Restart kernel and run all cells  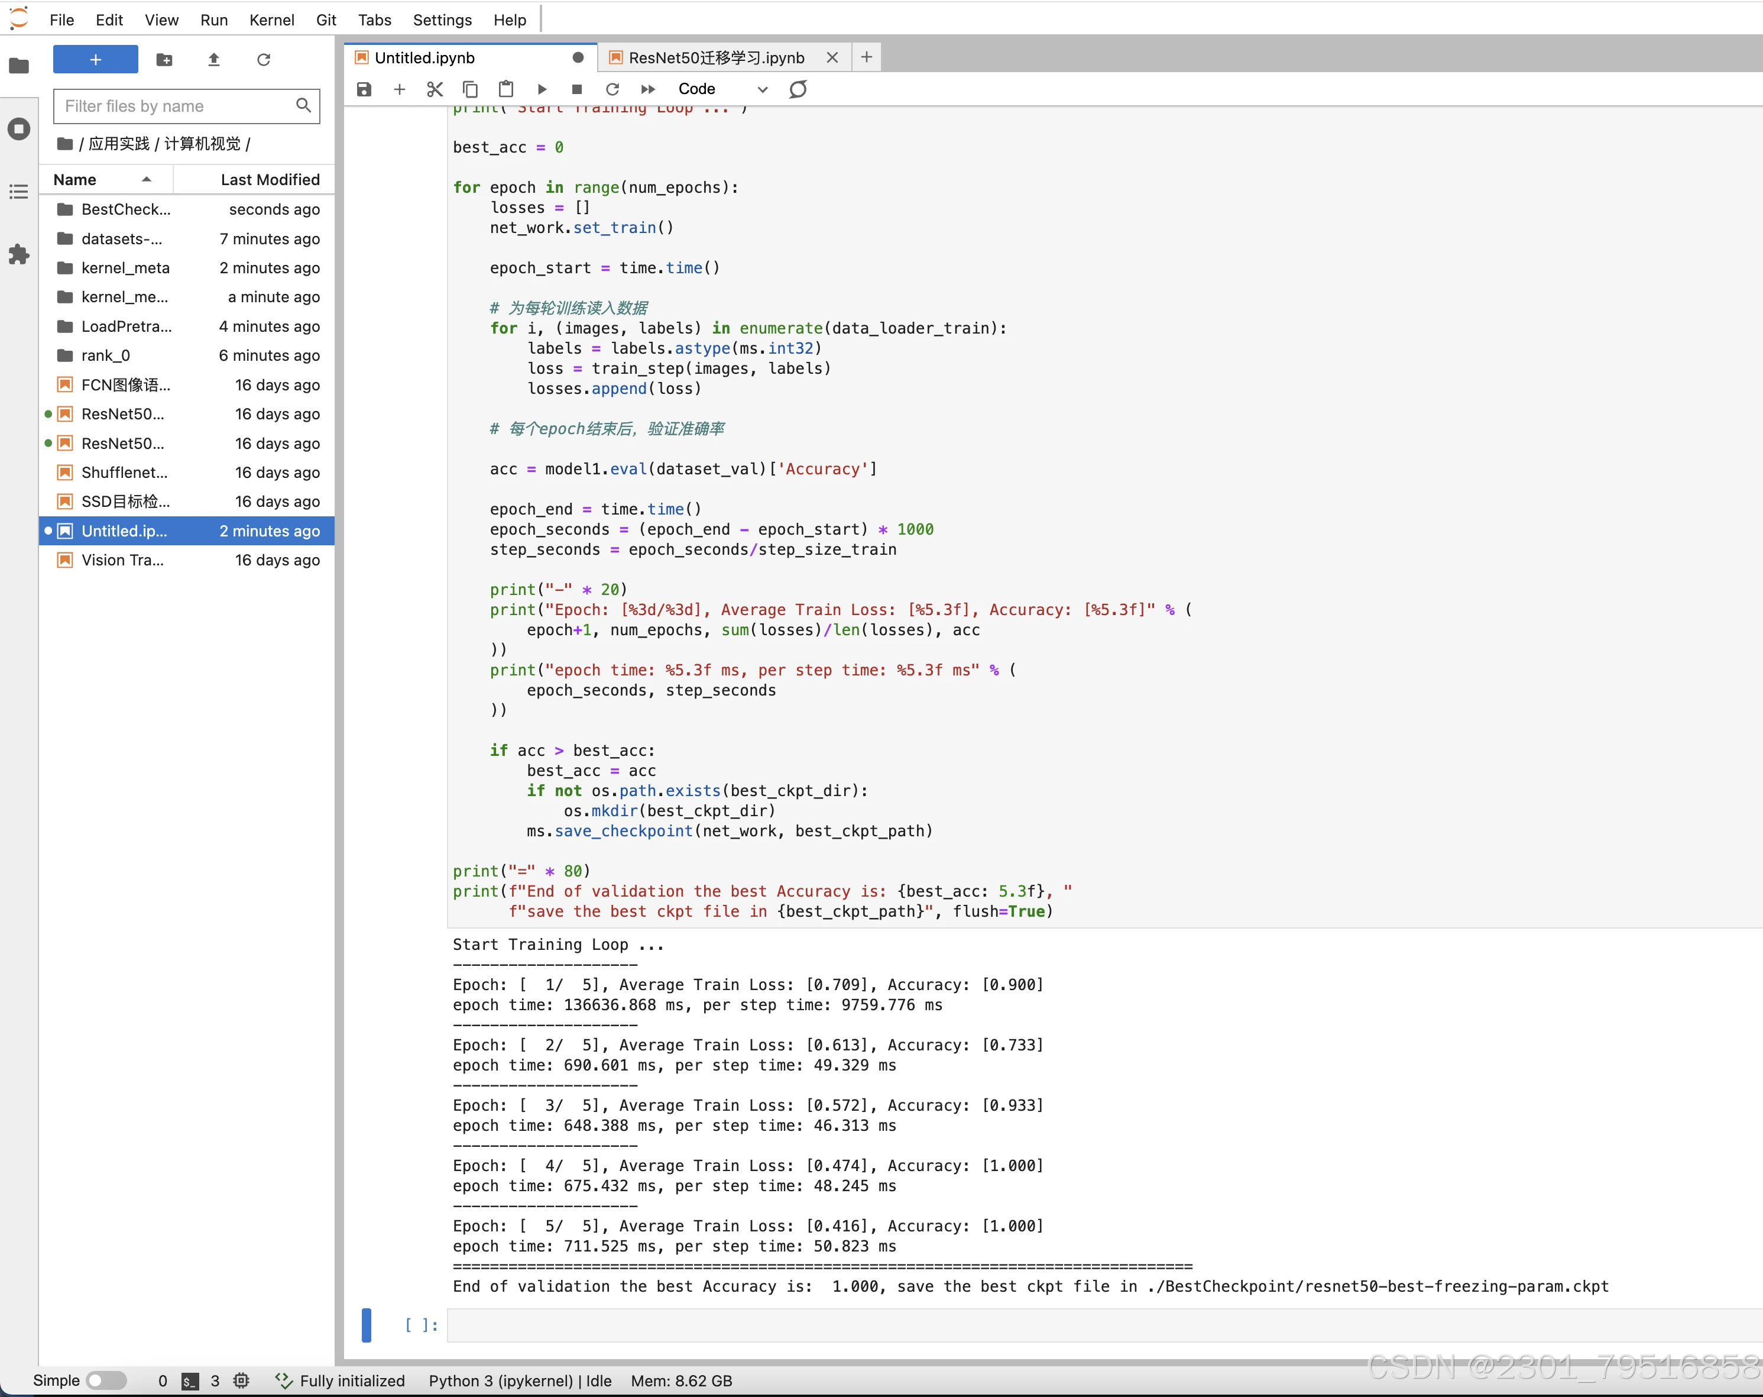pyautogui.click(x=647, y=89)
